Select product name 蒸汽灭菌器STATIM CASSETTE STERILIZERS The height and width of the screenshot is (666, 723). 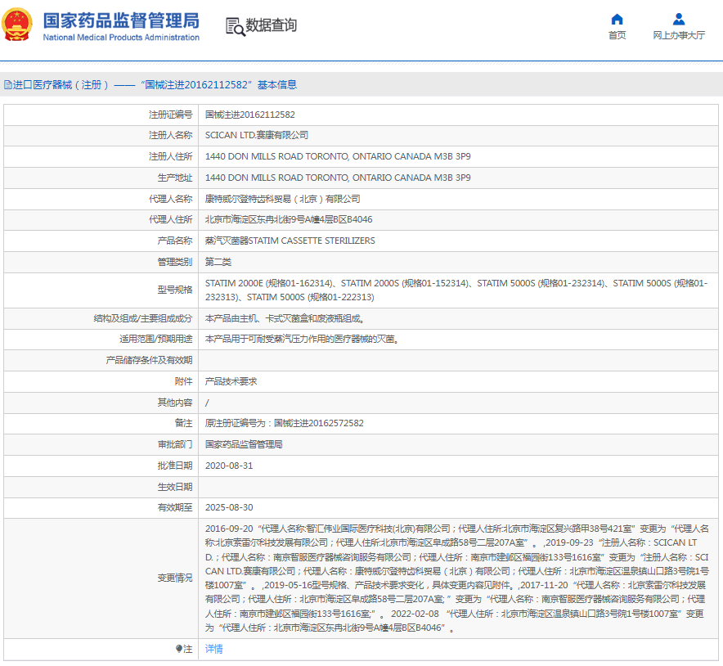click(x=290, y=241)
